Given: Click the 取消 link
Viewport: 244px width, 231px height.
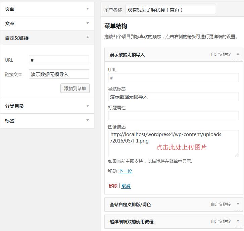Looking at the screenshot, I should click(126, 186).
